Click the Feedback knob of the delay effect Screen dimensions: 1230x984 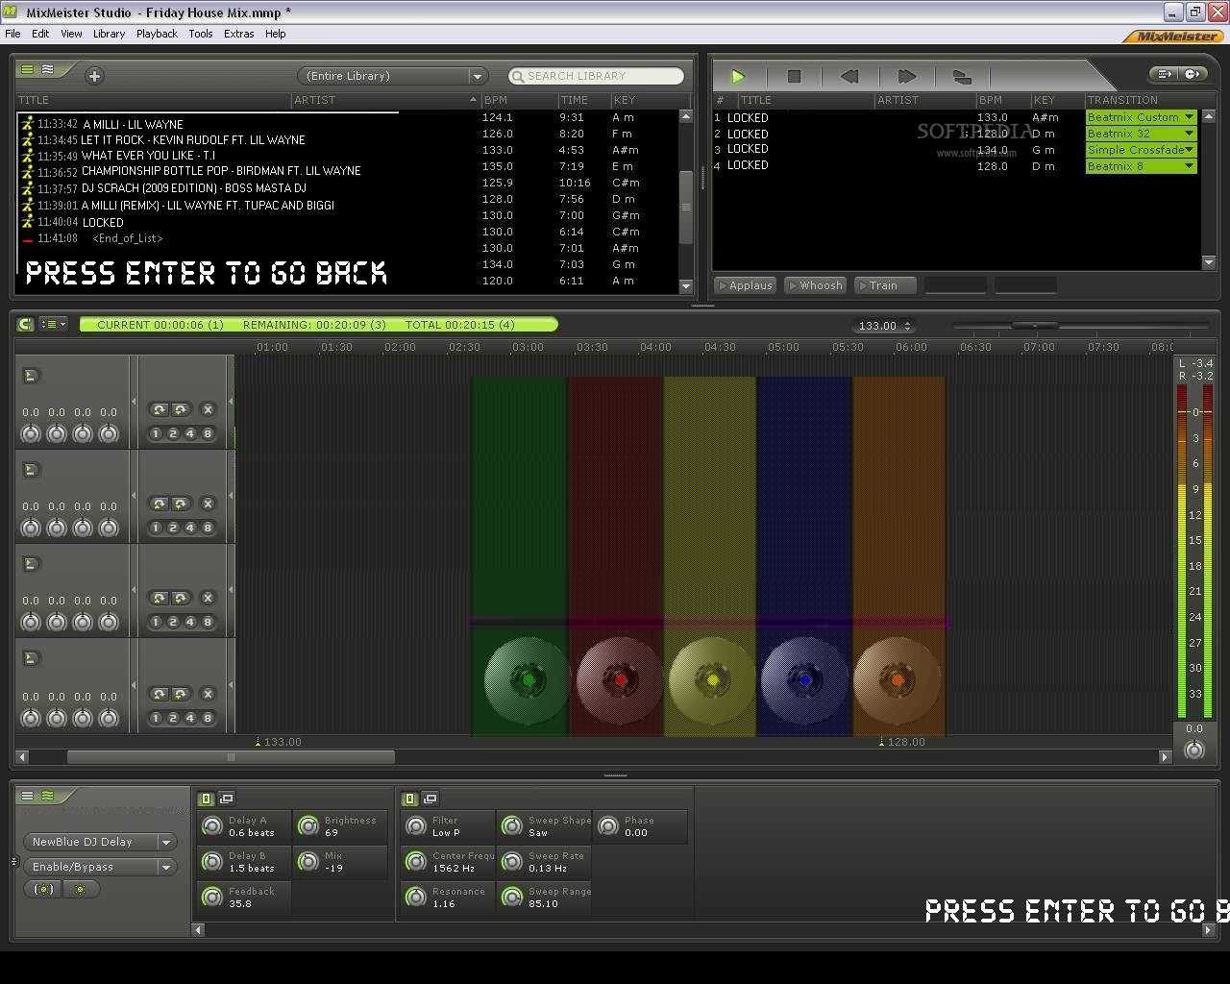[211, 898]
